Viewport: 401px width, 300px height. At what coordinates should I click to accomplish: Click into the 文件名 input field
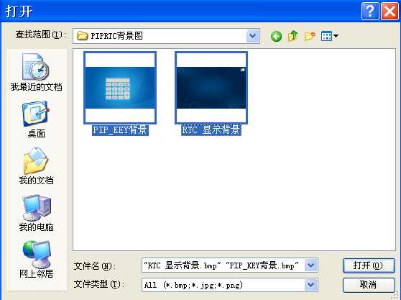(223, 265)
